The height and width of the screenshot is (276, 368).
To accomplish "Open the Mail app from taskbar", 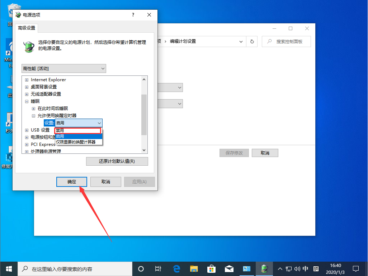I will tap(229, 268).
